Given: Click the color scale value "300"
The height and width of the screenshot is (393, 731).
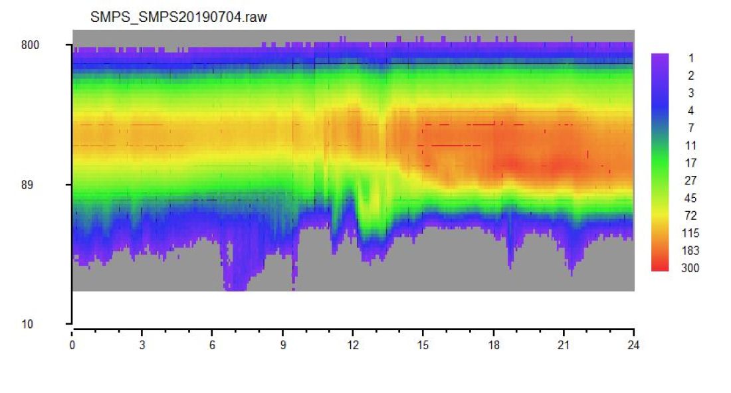Looking at the screenshot, I should point(690,268).
